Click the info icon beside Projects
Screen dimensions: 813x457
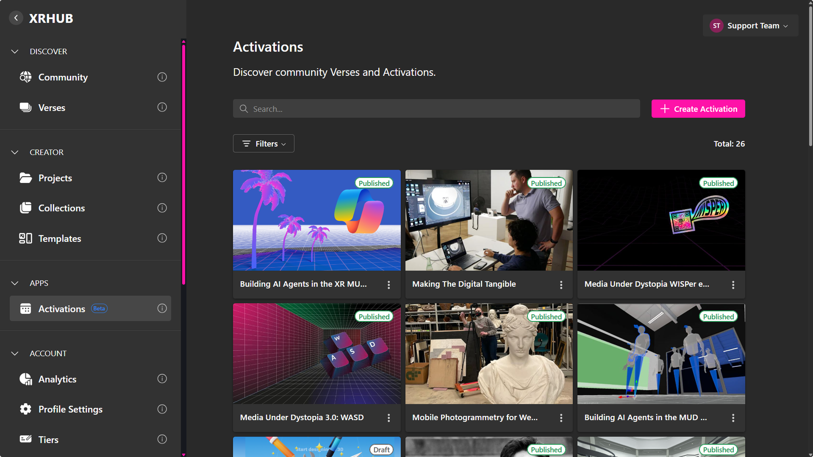click(162, 178)
